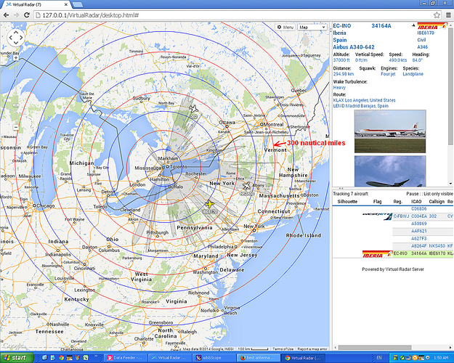Pan the map down with the arrow
This screenshot has height=363, width=454.
point(16,43)
